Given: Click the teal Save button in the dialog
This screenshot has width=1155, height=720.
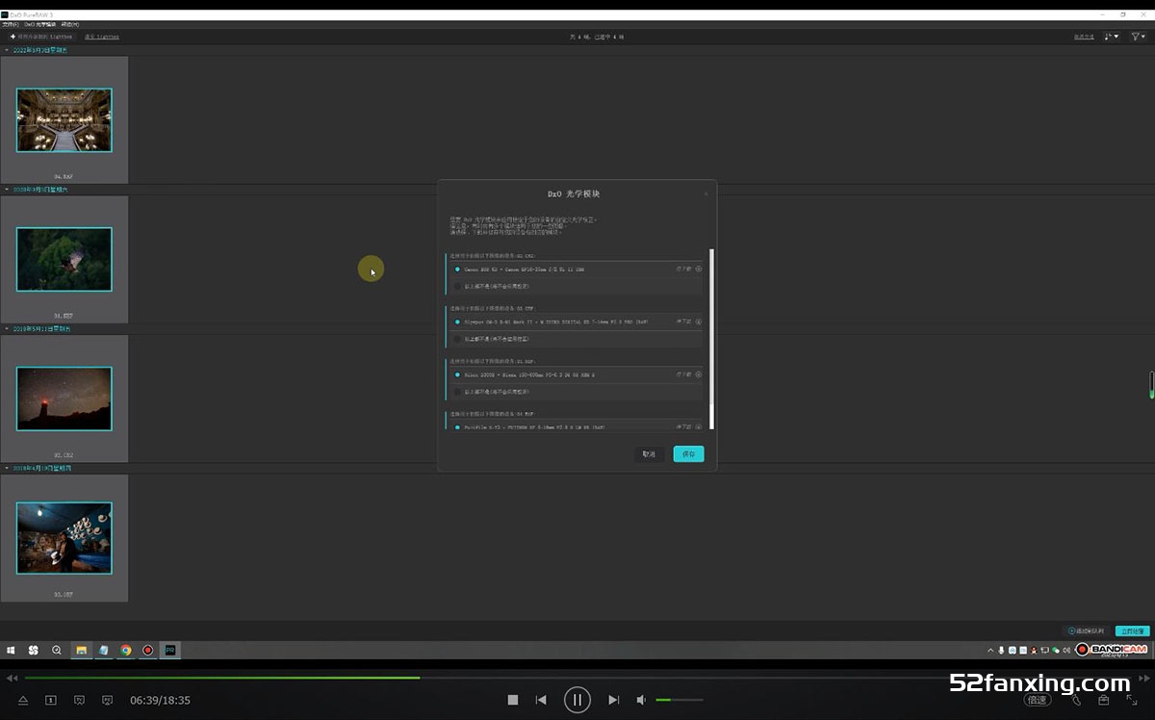Looking at the screenshot, I should click(x=688, y=453).
